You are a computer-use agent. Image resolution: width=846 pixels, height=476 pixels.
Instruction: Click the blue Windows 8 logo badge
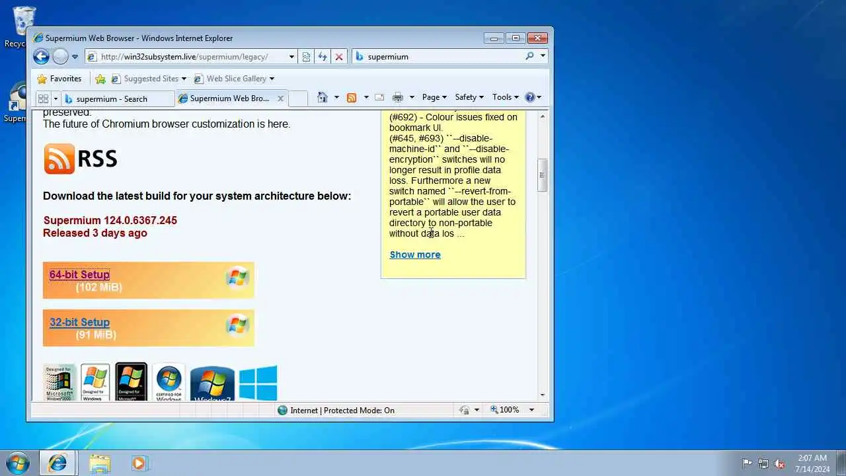pyautogui.click(x=258, y=383)
